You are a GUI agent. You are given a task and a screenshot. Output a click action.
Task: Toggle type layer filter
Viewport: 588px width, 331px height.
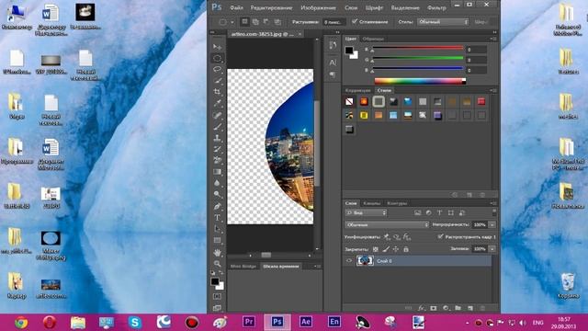coord(439,212)
